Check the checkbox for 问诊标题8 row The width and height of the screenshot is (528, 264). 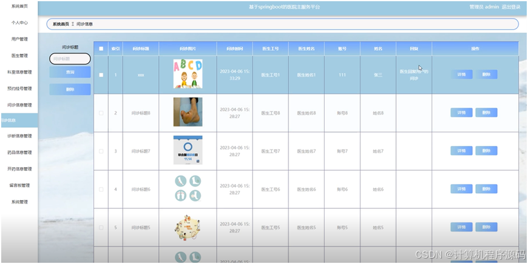[x=101, y=113]
